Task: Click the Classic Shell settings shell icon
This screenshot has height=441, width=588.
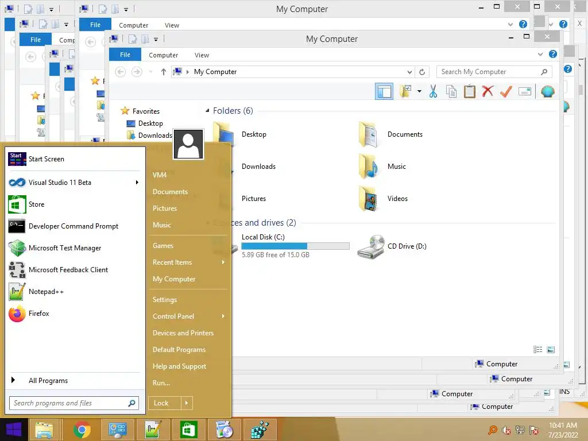Action: point(547,91)
